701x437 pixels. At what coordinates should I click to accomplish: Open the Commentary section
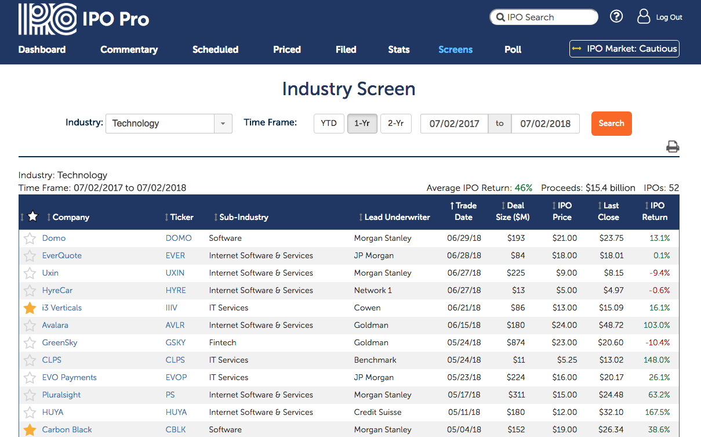(x=129, y=49)
